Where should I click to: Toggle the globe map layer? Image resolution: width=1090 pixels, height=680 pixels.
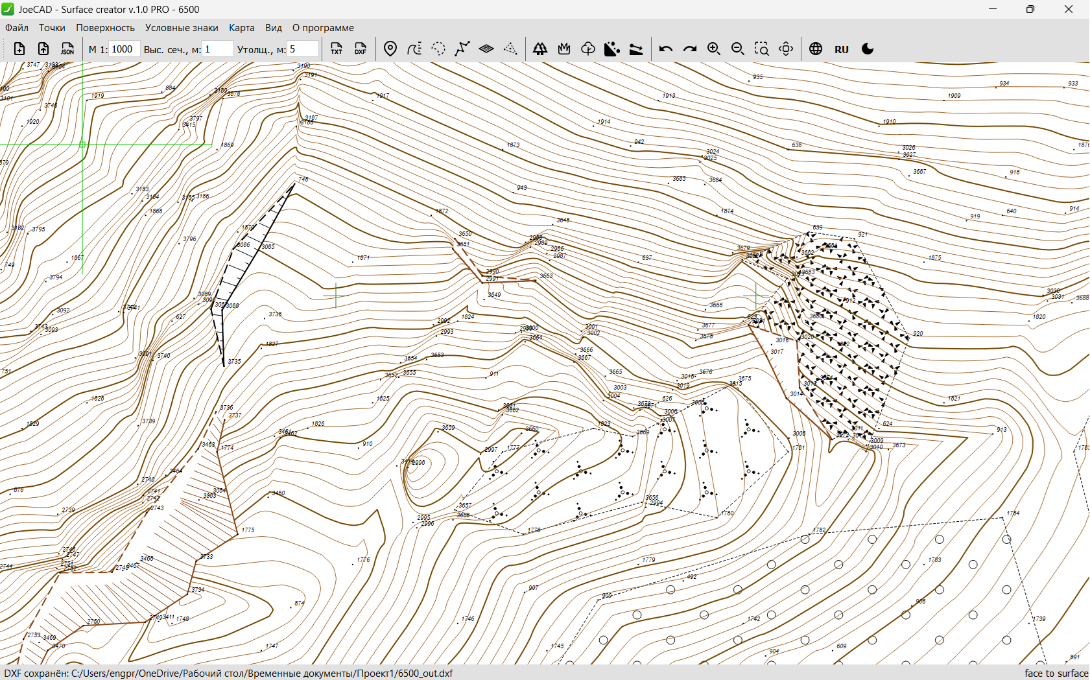click(x=816, y=49)
